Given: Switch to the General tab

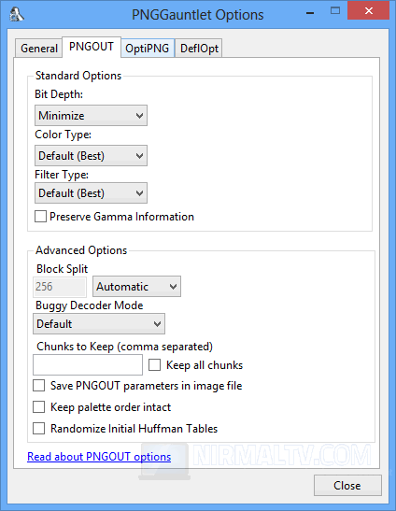Looking at the screenshot, I should tap(39, 49).
